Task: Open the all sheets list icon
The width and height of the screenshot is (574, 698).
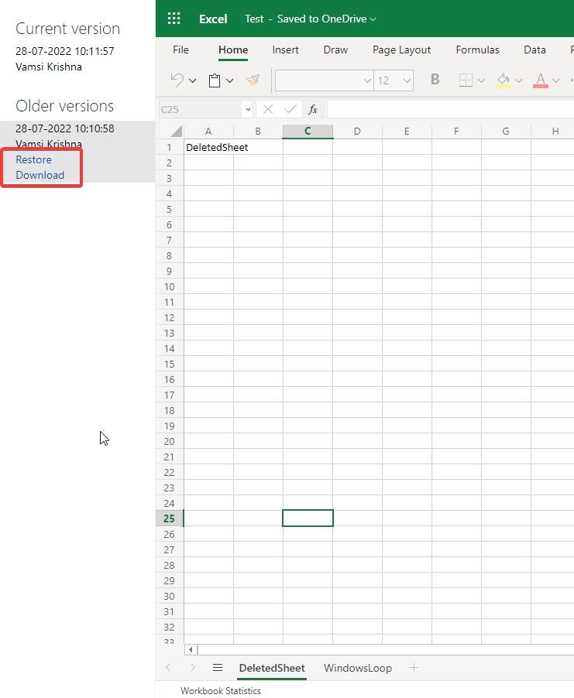Action: coord(218,668)
